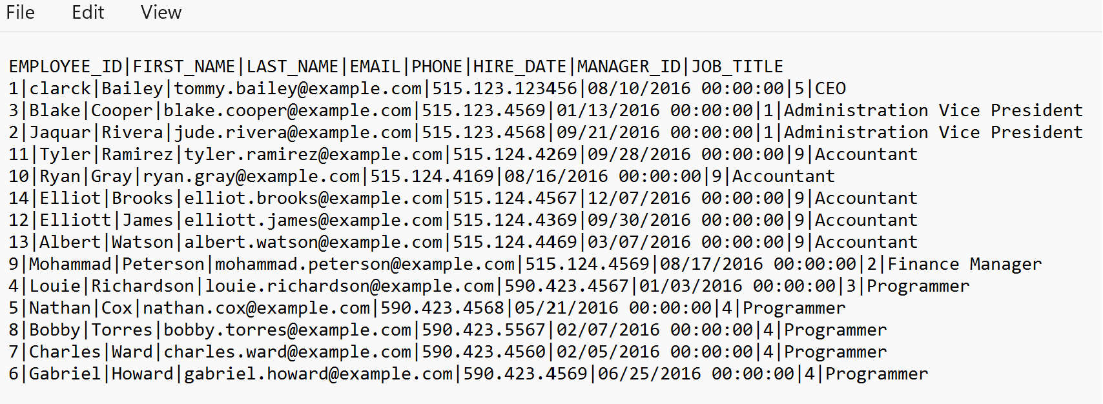Click the Finance Manager job title

pyautogui.click(x=965, y=264)
